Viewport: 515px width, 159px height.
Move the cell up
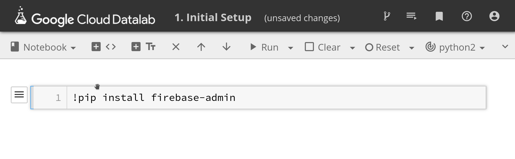tap(201, 47)
